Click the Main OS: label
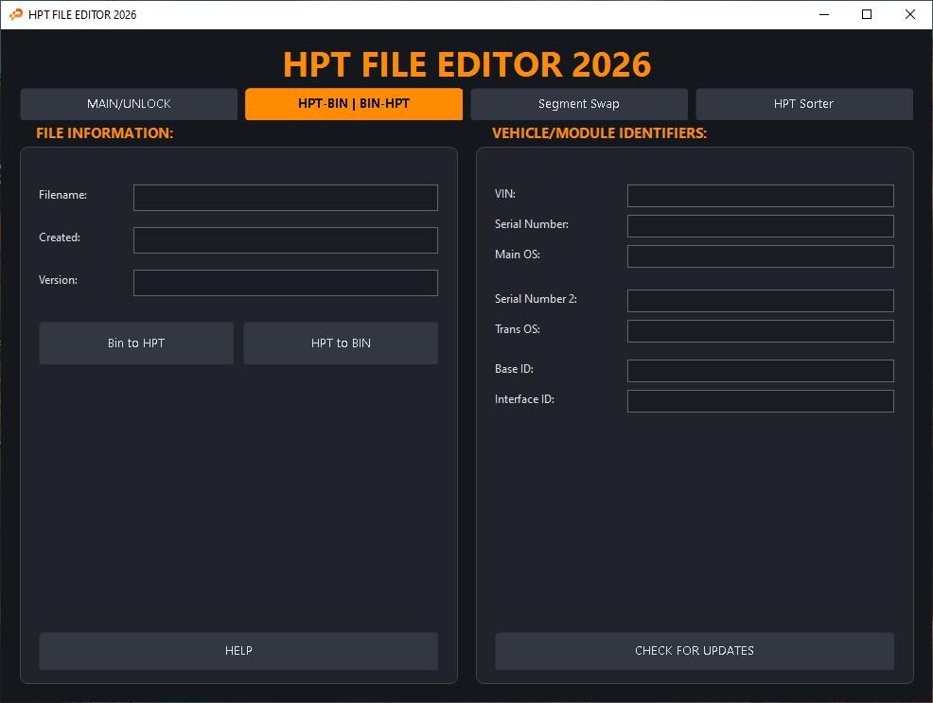The image size is (933, 703). (x=517, y=255)
